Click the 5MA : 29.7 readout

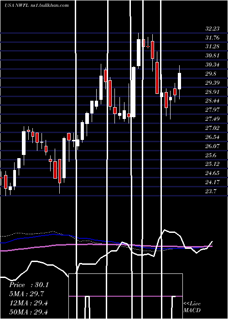[27, 294]
